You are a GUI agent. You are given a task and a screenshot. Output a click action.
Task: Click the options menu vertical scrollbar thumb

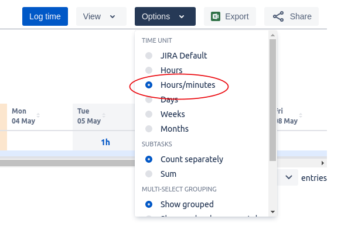(x=272, y=100)
